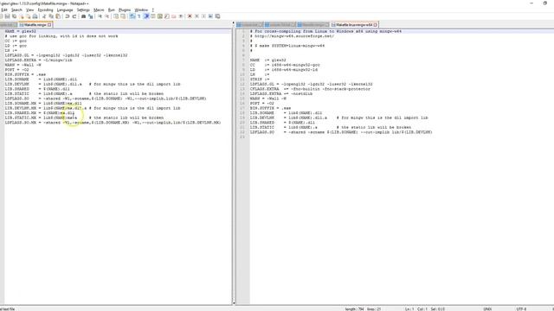Click the 'BIN.SUFFIX = .exe' line in left pane

(25, 74)
